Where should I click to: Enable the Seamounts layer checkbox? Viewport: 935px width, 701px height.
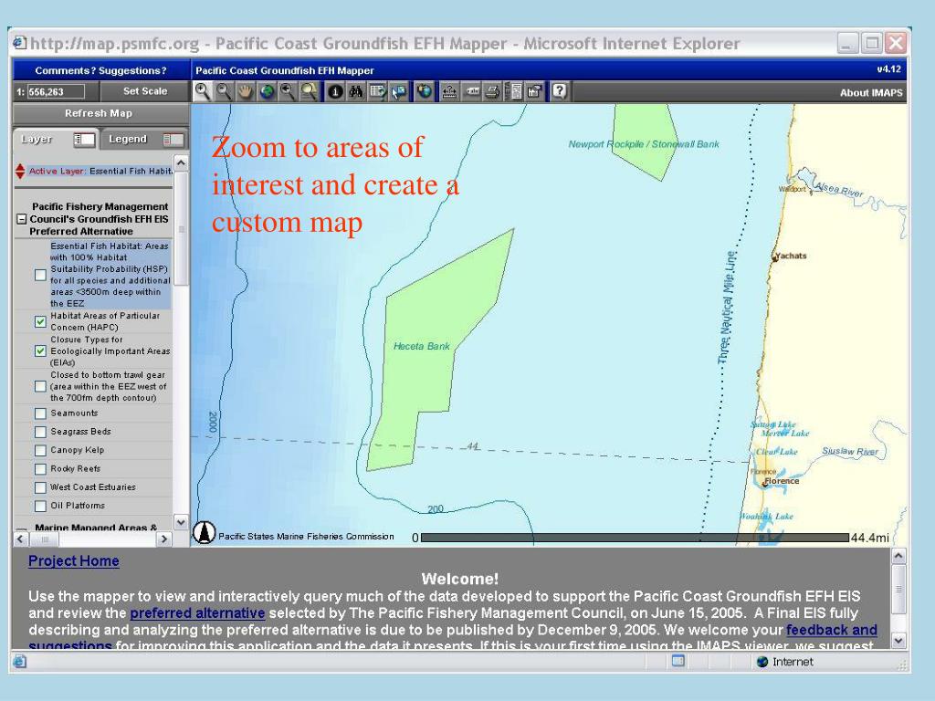coord(40,413)
